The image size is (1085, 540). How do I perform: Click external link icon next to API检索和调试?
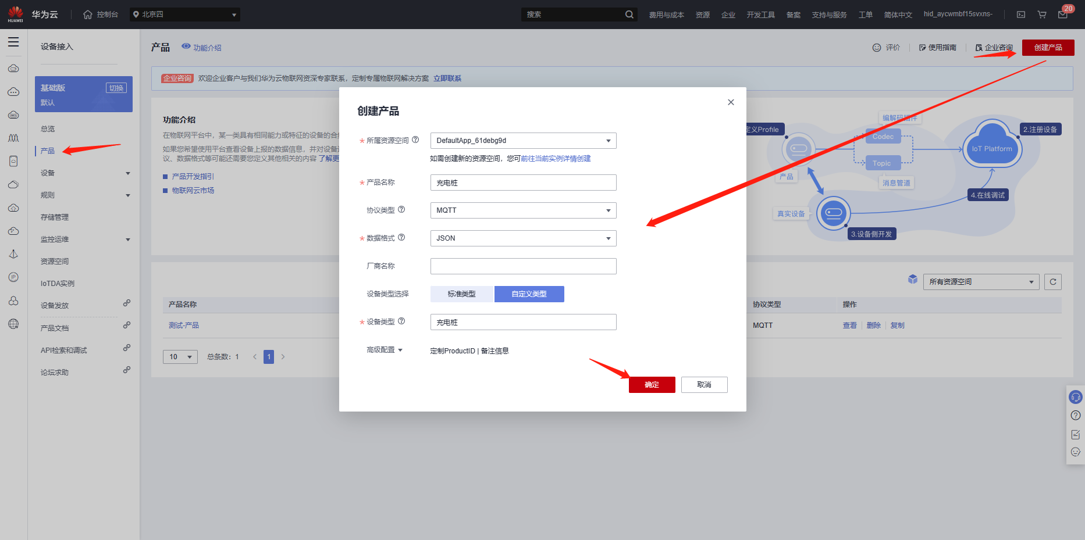(127, 348)
